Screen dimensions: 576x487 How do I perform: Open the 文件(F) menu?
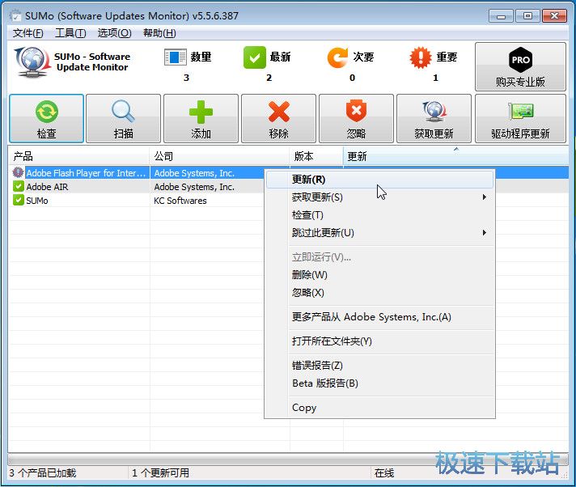tap(28, 33)
